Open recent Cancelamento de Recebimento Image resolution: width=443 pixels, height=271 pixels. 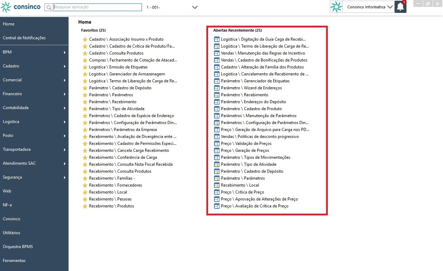(265, 74)
